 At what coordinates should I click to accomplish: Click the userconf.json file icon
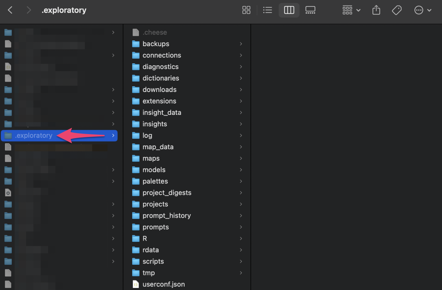tap(136, 284)
